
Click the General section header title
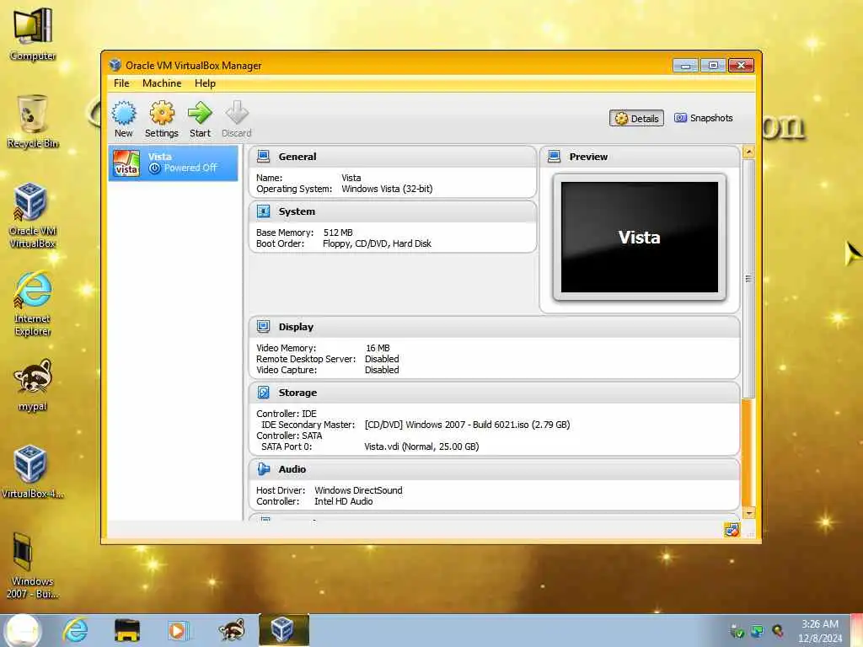click(297, 157)
